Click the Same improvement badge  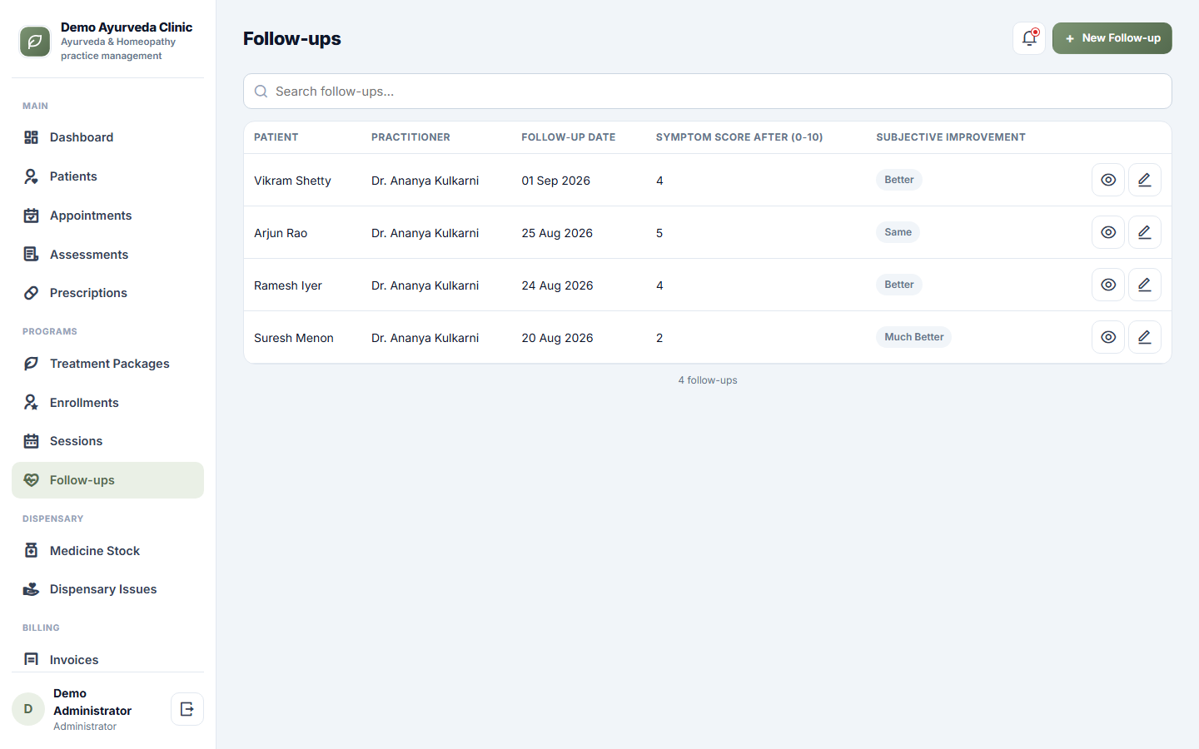click(x=898, y=232)
